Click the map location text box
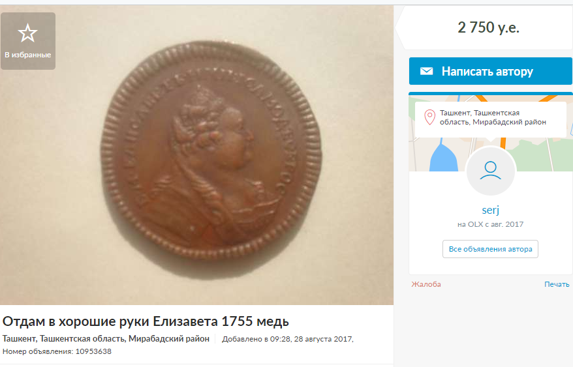The height and width of the screenshot is (367, 573). (x=490, y=119)
